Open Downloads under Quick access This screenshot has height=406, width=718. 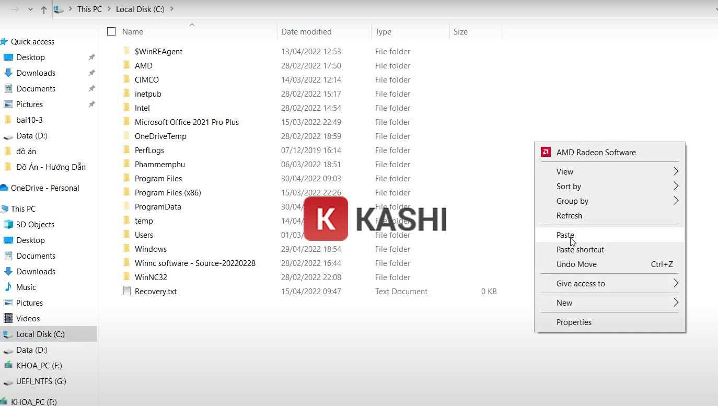coord(36,73)
